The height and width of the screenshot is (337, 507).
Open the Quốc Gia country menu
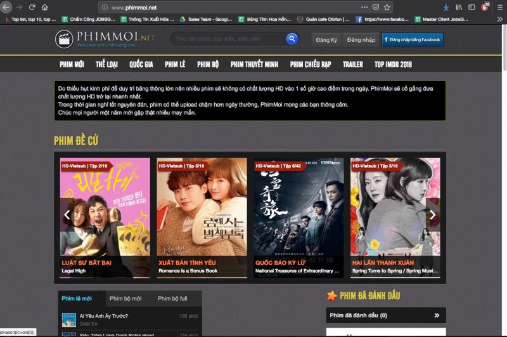point(141,65)
